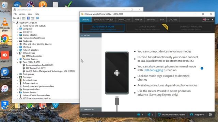Click the Forward arrow in Device Manager toolbar
The width and height of the screenshot is (218, 122).
click(x=18, y=18)
